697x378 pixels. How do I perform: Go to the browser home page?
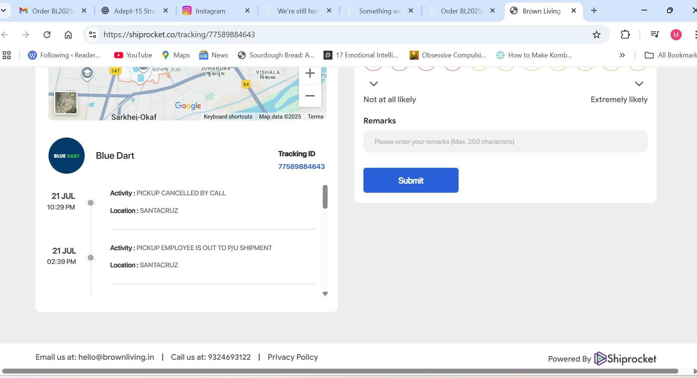pos(68,35)
